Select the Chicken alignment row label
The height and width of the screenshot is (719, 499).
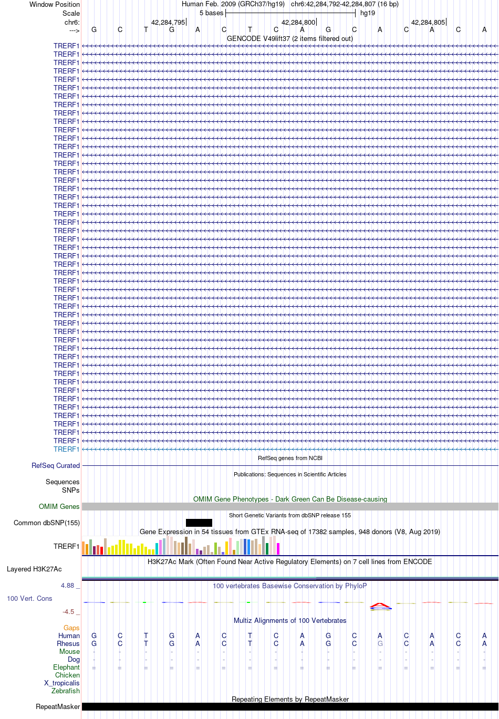point(68,675)
